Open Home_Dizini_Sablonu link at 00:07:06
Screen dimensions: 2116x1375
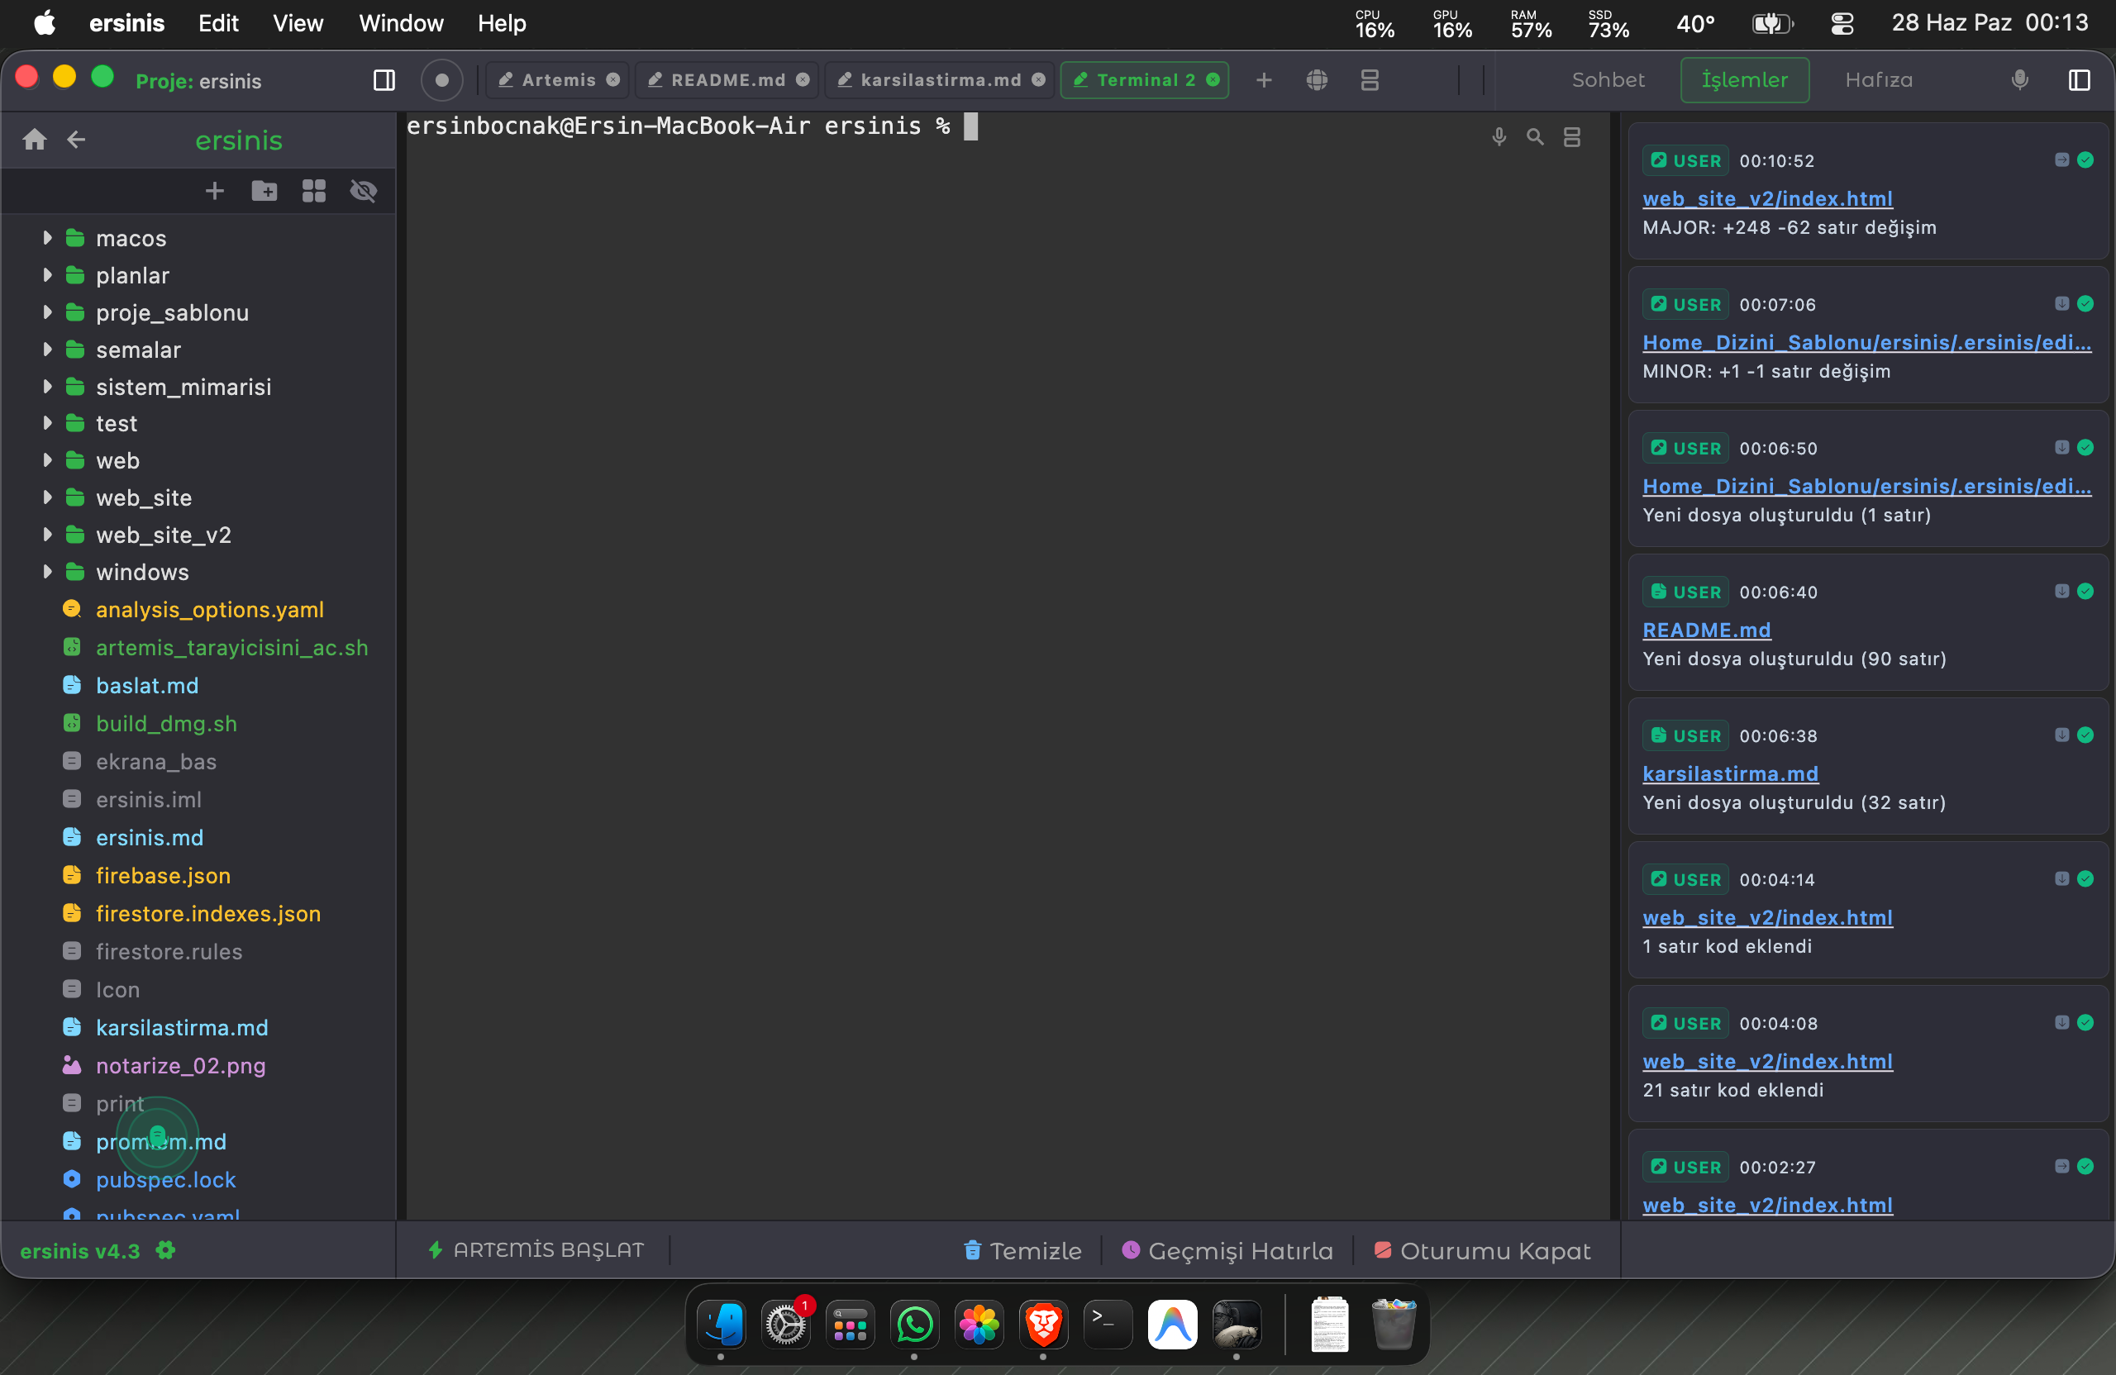click(1867, 342)
